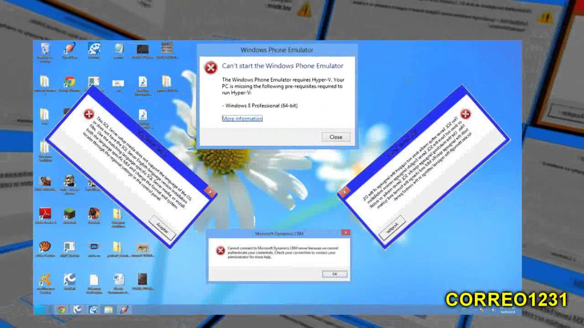Viewport: 584px width, 328px height.
Task: Click Aceptar in the mirrored SQL Server dialog
Action: click(393, 228)
